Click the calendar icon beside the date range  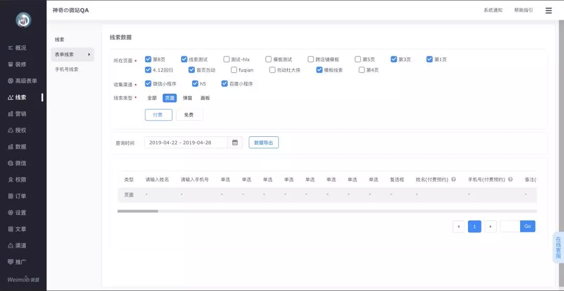235,143
